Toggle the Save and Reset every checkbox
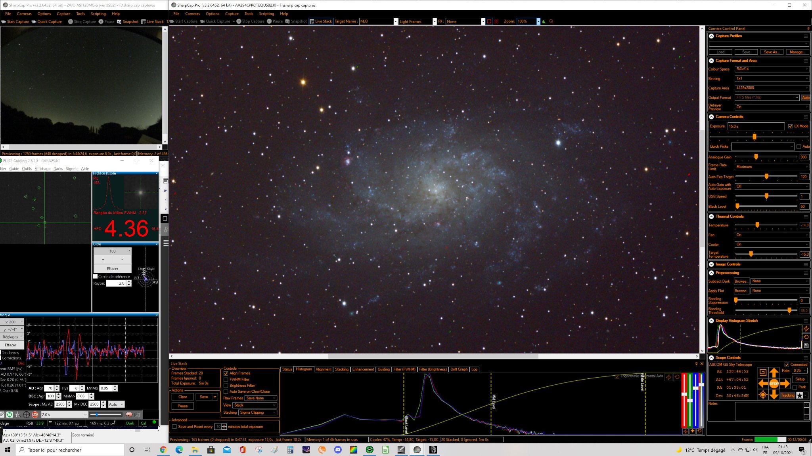Image resolution: width=812 pixels, height=456 pixels. point(174,427)
